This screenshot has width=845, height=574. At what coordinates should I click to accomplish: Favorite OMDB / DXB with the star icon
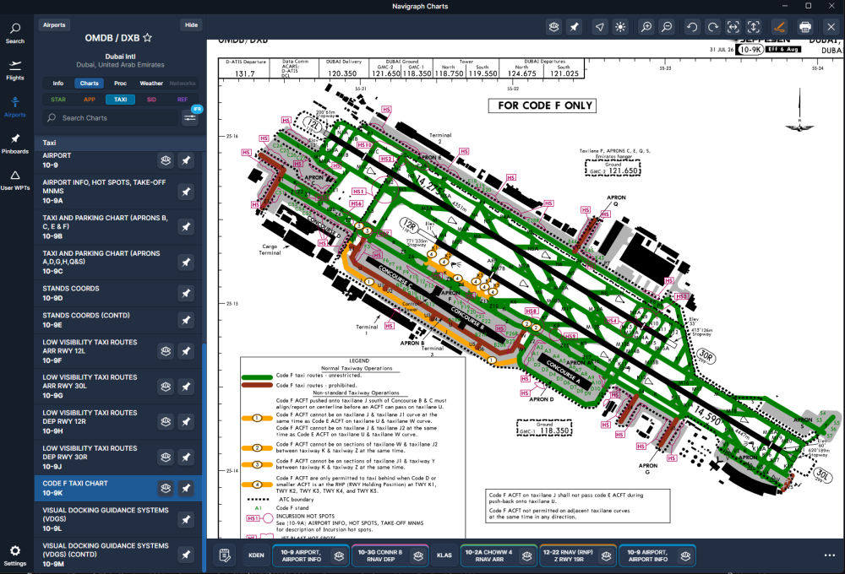click(147, 38)
